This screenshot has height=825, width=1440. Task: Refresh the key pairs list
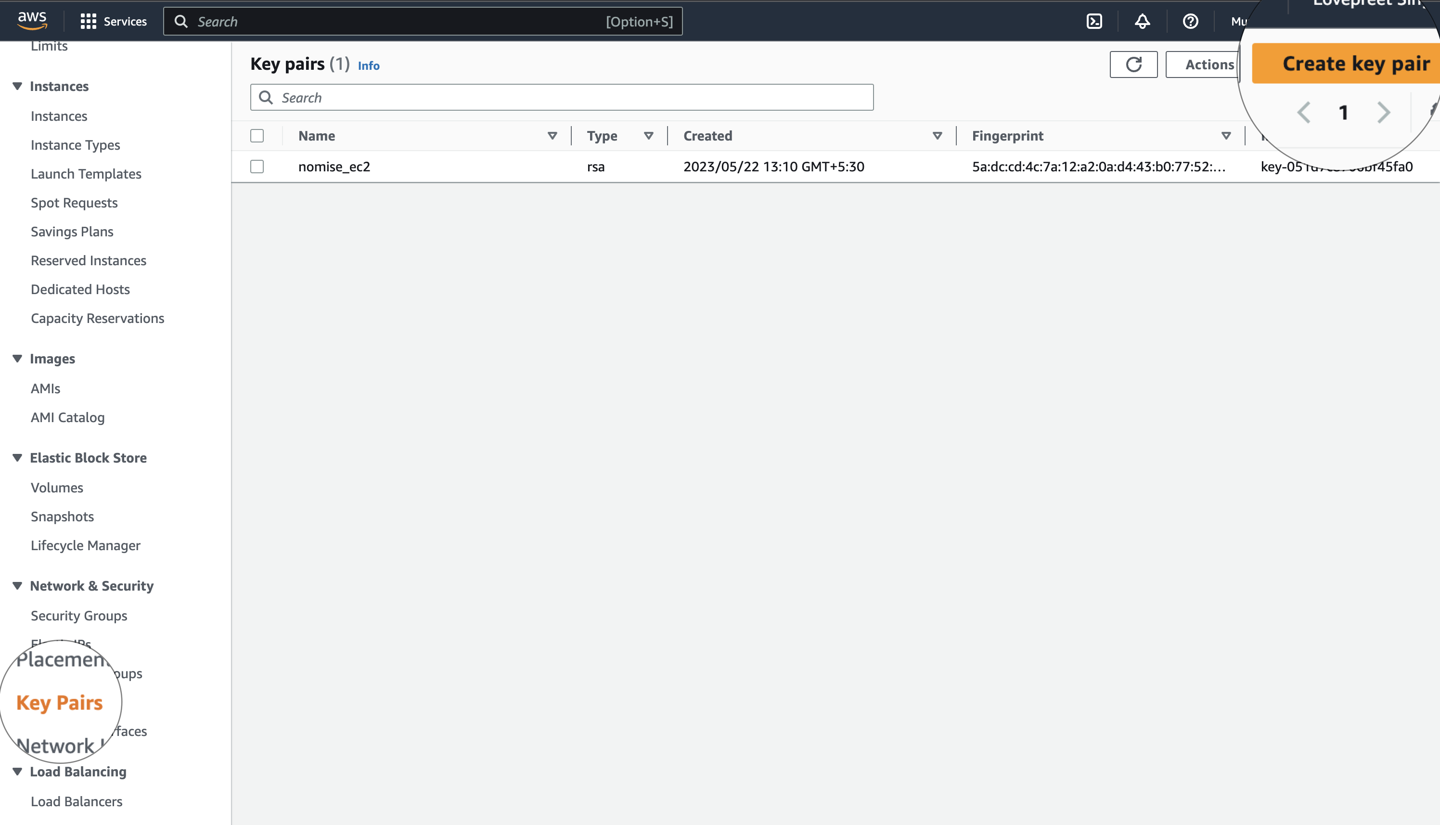[x=1133, y=64]
